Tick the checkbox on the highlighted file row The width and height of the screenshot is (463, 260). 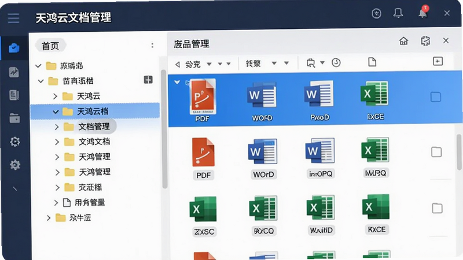tap(436, 97)
